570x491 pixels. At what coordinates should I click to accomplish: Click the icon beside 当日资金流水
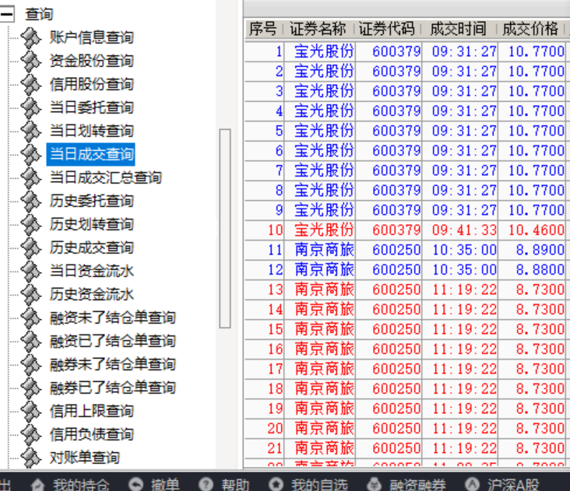(x=31, y=271)
